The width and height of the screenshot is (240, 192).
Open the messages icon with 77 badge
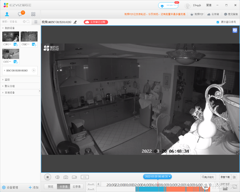coord(21,14)
